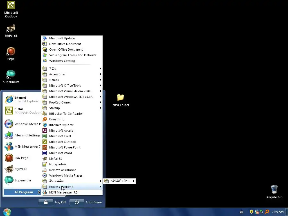Select MSN Messenger 7.5 menu entry
Image resolution: width=288 pixels, height=216 pixels.
72,192
